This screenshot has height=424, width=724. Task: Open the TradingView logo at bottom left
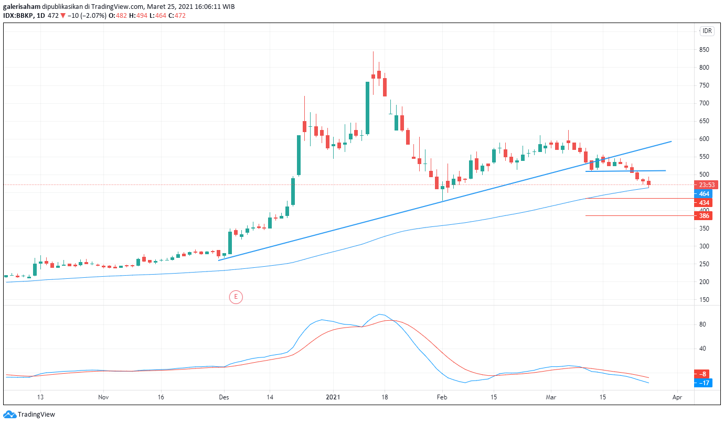pos(29,415)
